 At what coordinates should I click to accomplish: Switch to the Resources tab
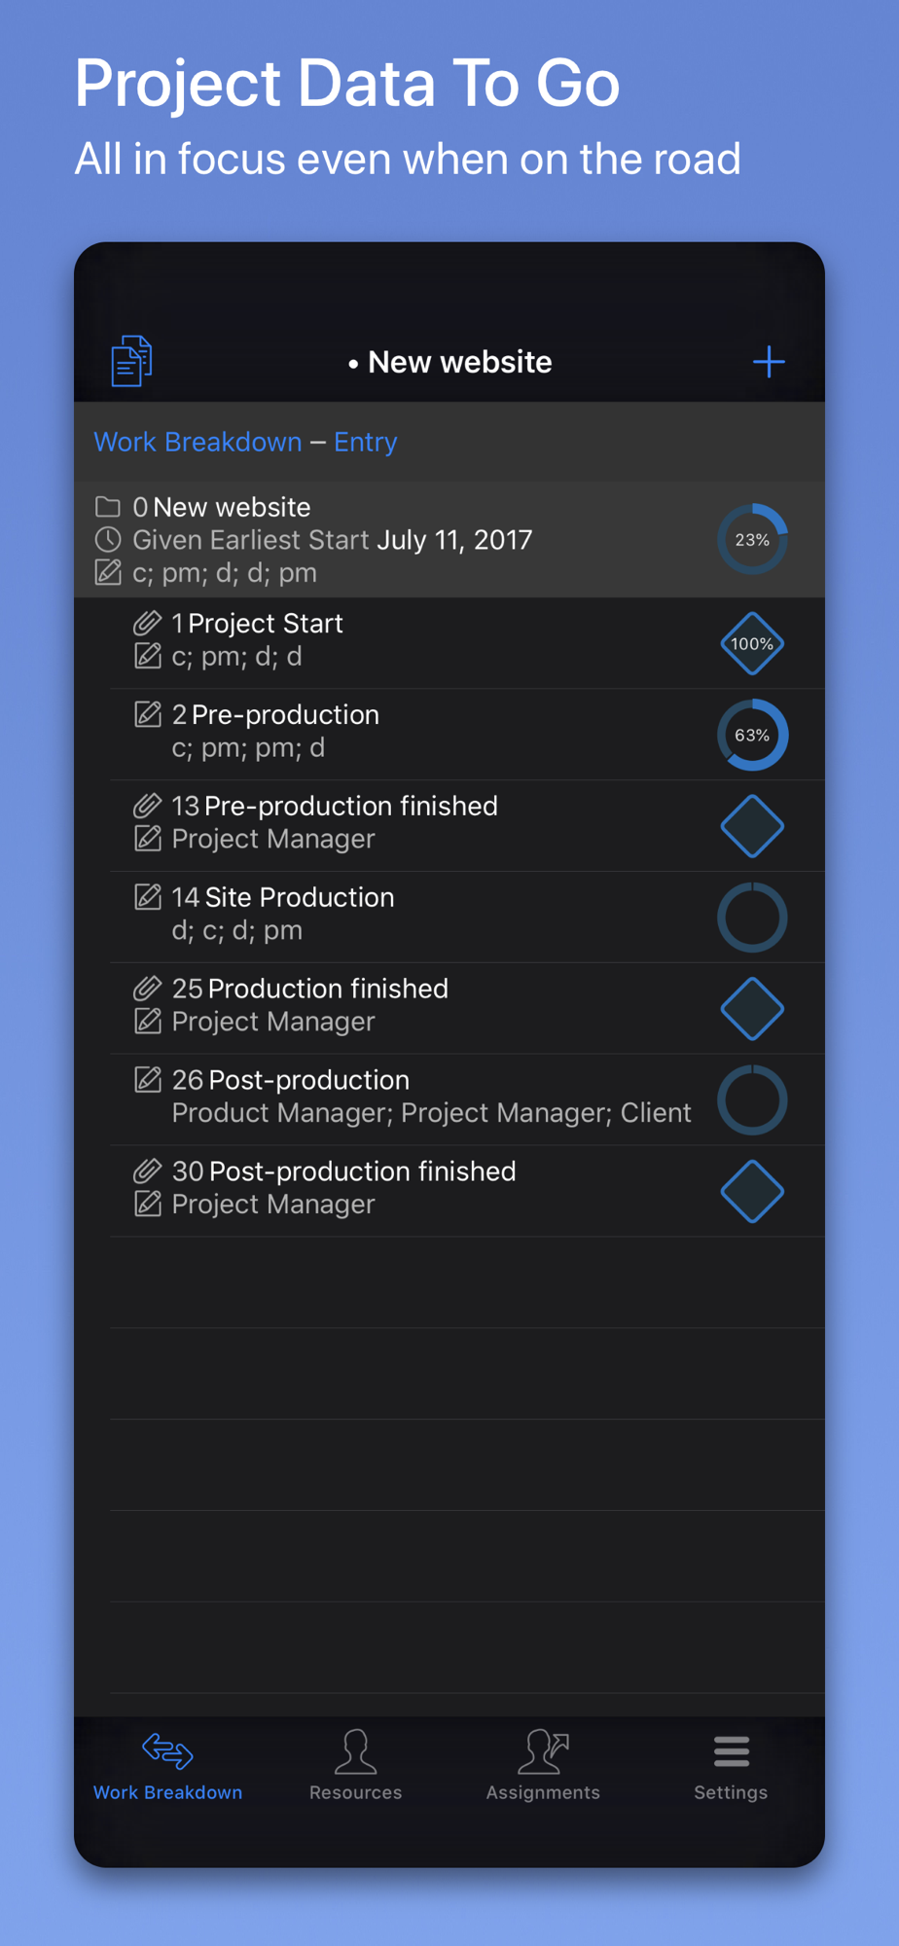355,1766
